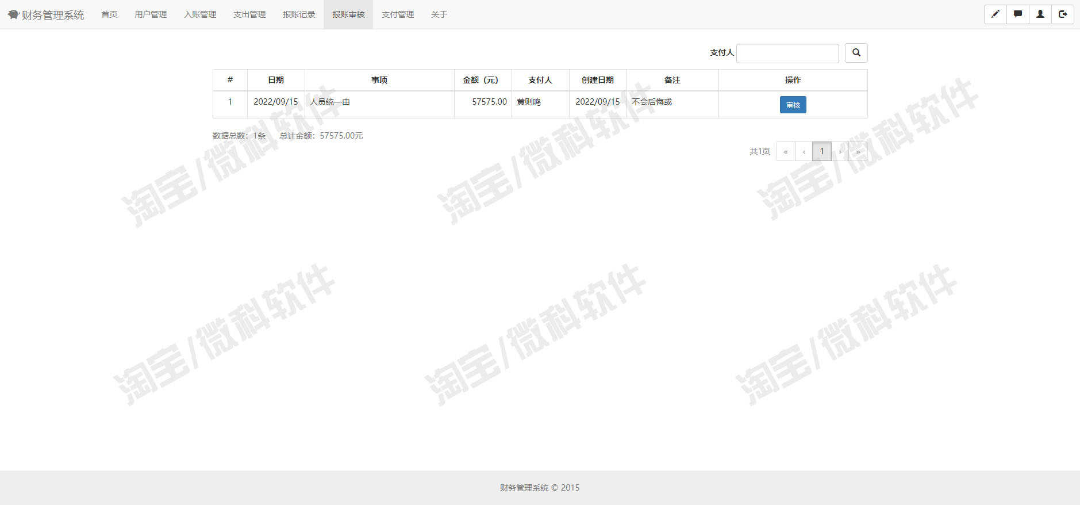The width and height of the screenshot is (1080, 505).
Task: Click the 备注 column header
Action: click(x=672, y=80)
